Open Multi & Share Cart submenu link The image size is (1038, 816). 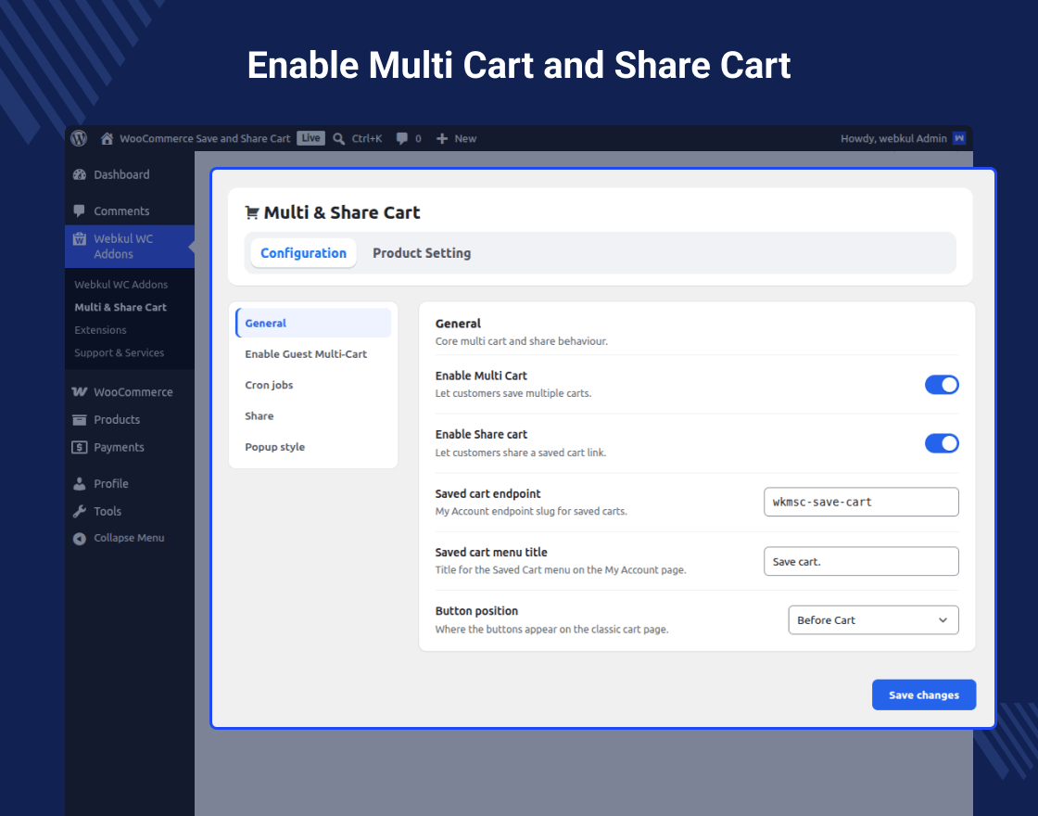tap(120, 307)
